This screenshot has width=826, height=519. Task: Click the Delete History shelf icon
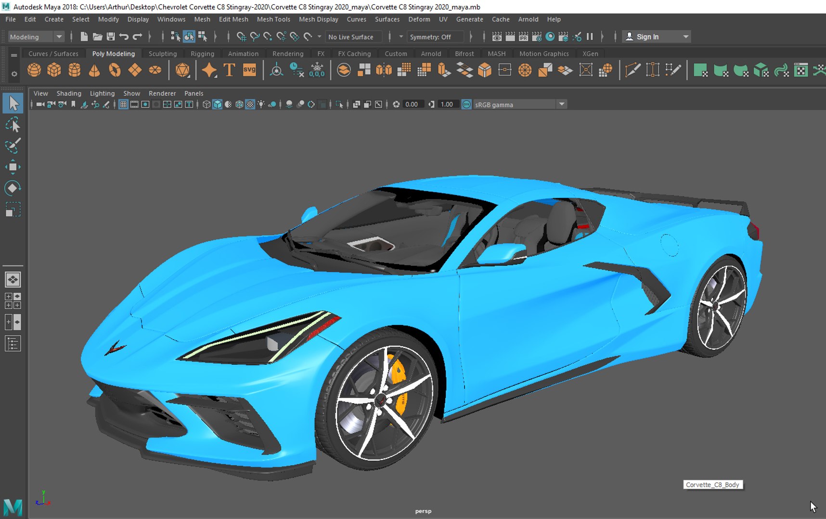(297, 70)
